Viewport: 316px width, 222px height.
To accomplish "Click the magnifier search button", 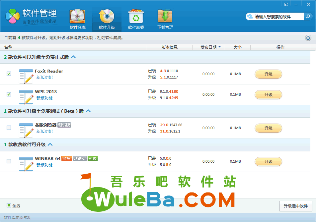I will point(308,17).
